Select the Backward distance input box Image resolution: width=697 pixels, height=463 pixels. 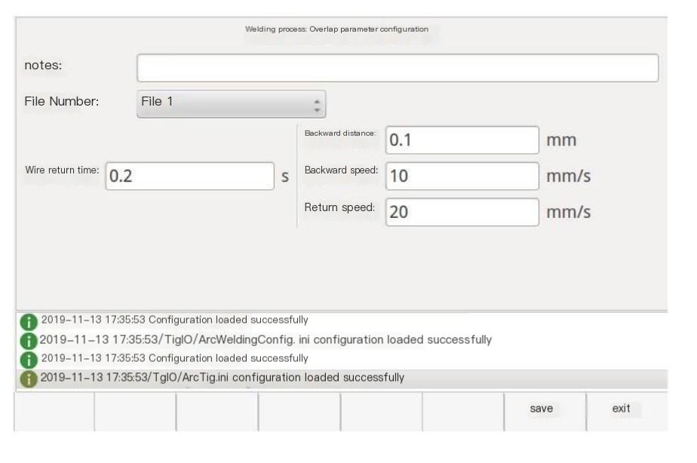coord(462,140)
